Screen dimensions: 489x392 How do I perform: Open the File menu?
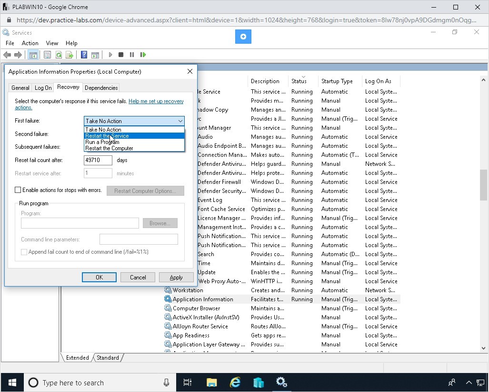pos(10,43)
